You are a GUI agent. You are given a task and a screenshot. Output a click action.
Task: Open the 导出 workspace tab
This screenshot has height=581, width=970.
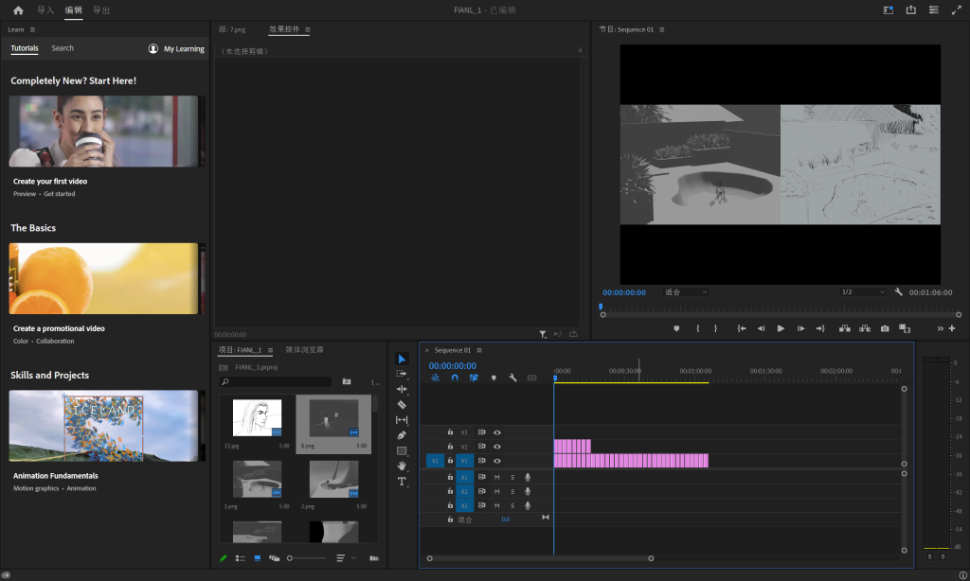pos(101,10)
